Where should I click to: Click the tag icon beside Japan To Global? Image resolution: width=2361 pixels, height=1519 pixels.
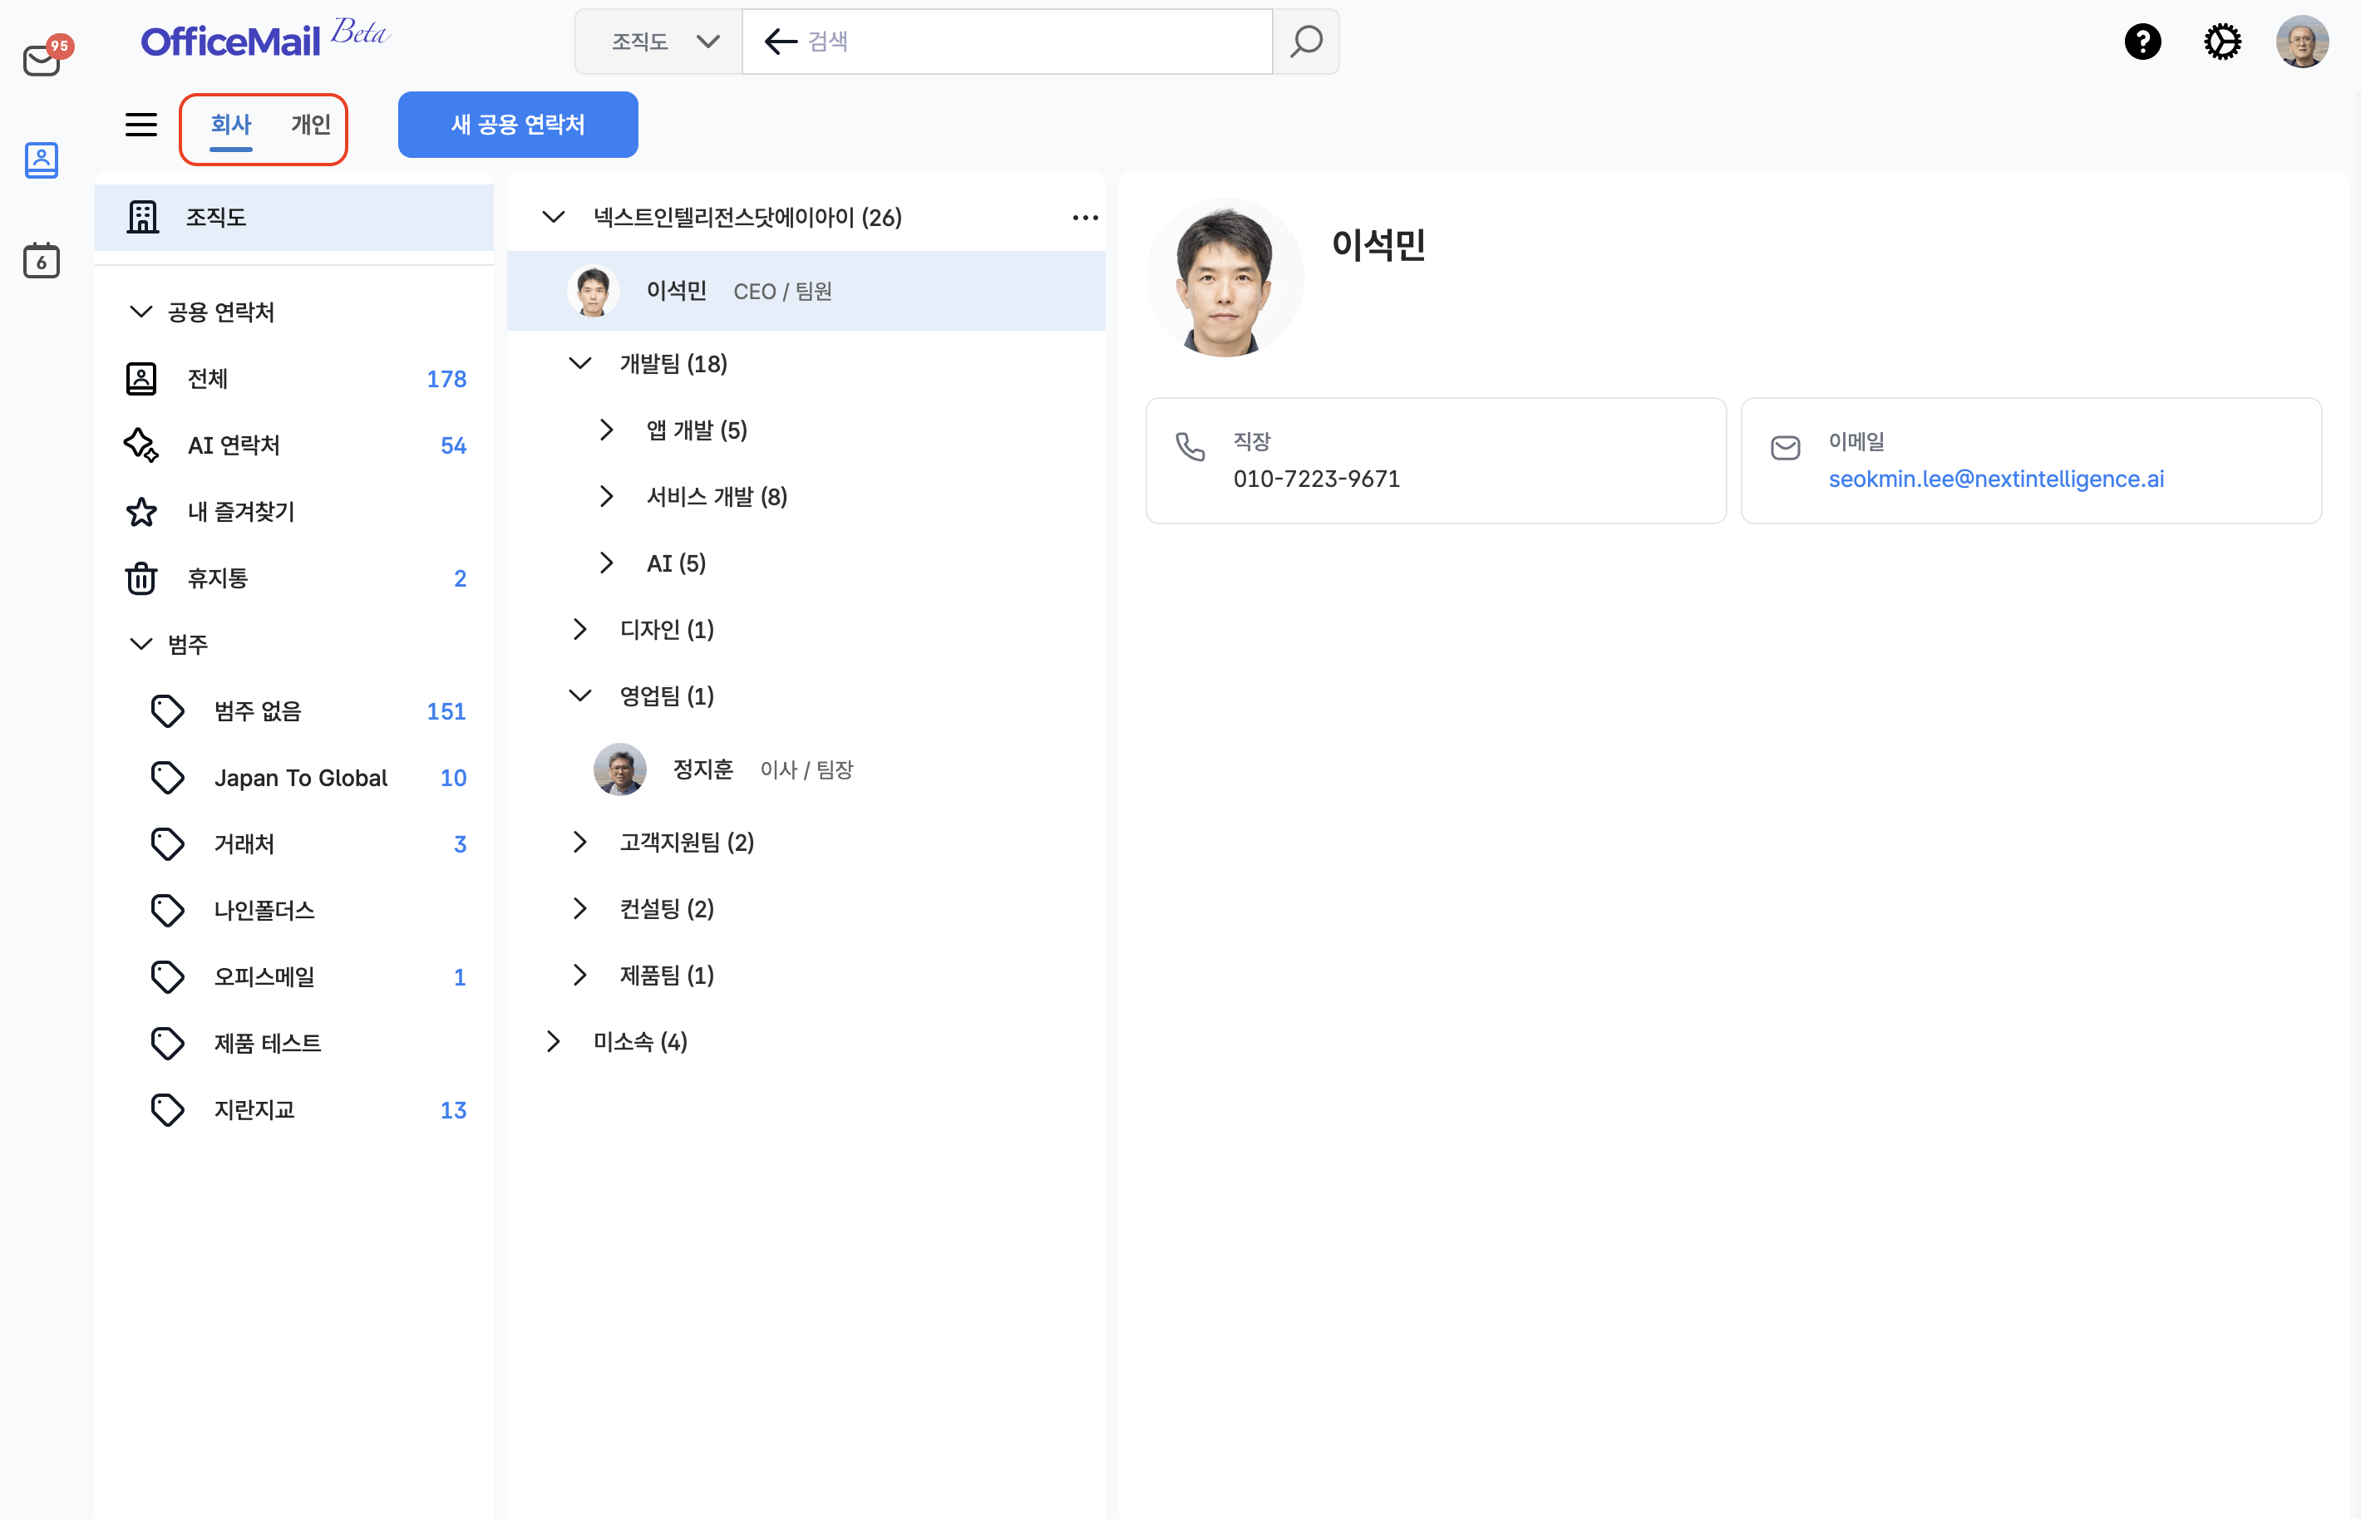tap(168, 777)
